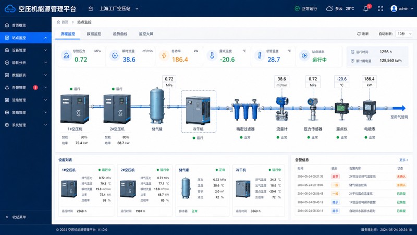Open the 上海工厂空压站 station selector

(119, 8)
